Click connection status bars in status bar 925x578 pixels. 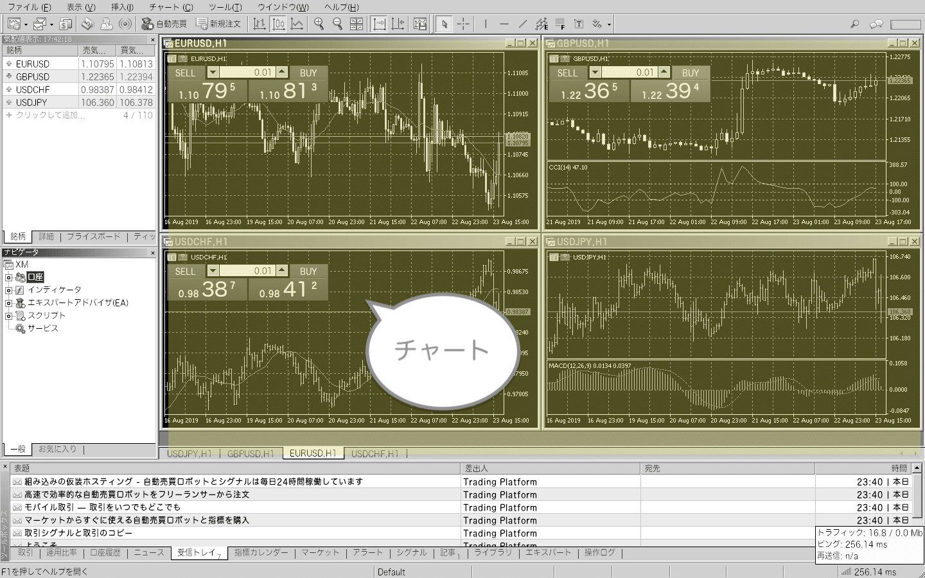(x=846, y=572)
